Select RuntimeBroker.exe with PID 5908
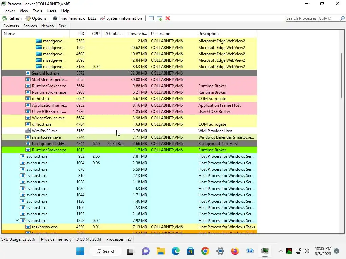The width and height of the screenshot is (346, 259). tap(129, 92)
